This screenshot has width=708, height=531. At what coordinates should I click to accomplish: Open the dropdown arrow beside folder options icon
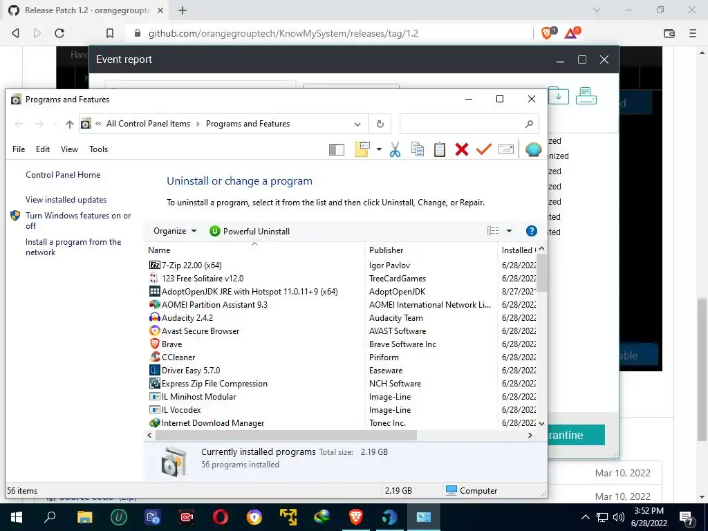coord(380,149)
